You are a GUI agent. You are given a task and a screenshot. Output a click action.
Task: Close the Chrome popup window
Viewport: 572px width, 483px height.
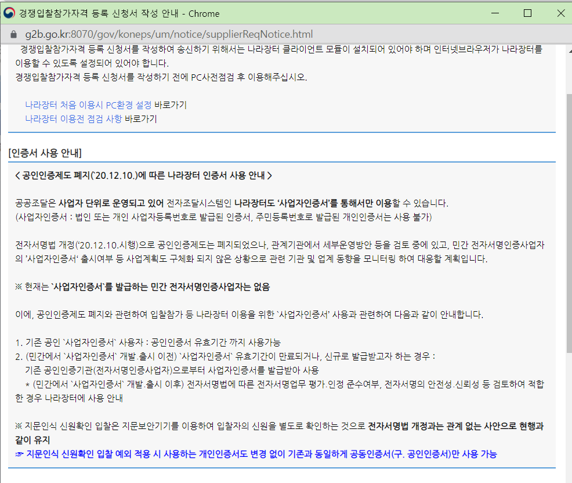[x=561, y=13]
